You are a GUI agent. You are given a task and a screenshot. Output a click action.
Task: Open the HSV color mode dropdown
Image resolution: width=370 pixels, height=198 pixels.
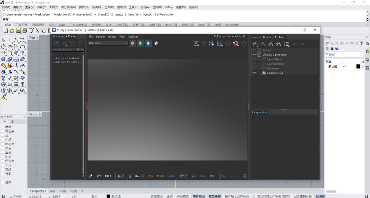tap(183, 176)
